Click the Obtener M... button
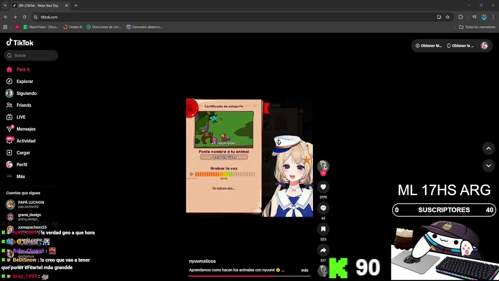The width and height of the screenshot is (499, 281). click(x=428, y=46)
